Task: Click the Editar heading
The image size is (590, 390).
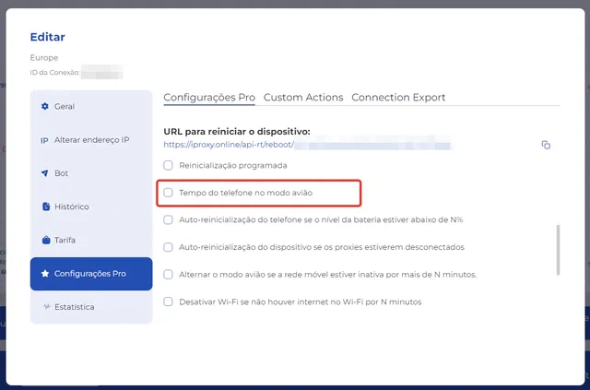Action: tap(47, 37)
